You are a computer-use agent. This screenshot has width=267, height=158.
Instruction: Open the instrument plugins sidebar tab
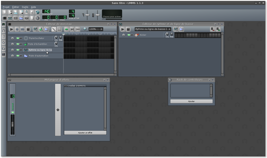click(3, 25)
